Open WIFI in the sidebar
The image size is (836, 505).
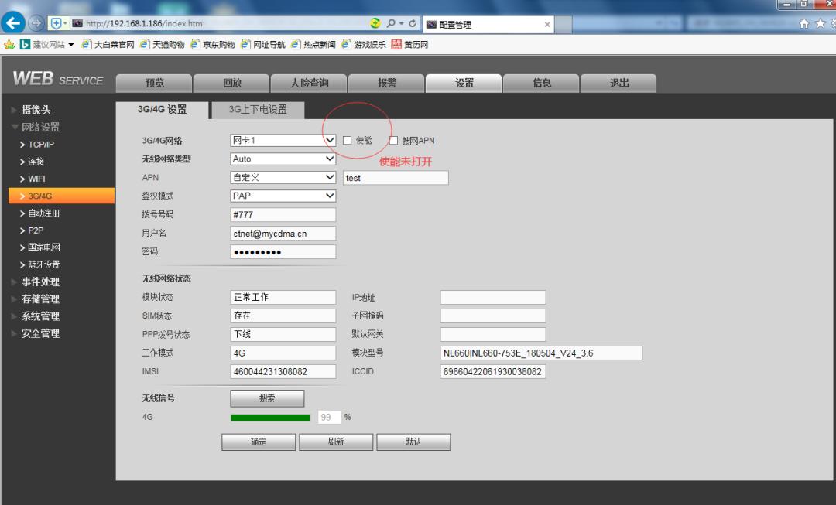(36, 179)
